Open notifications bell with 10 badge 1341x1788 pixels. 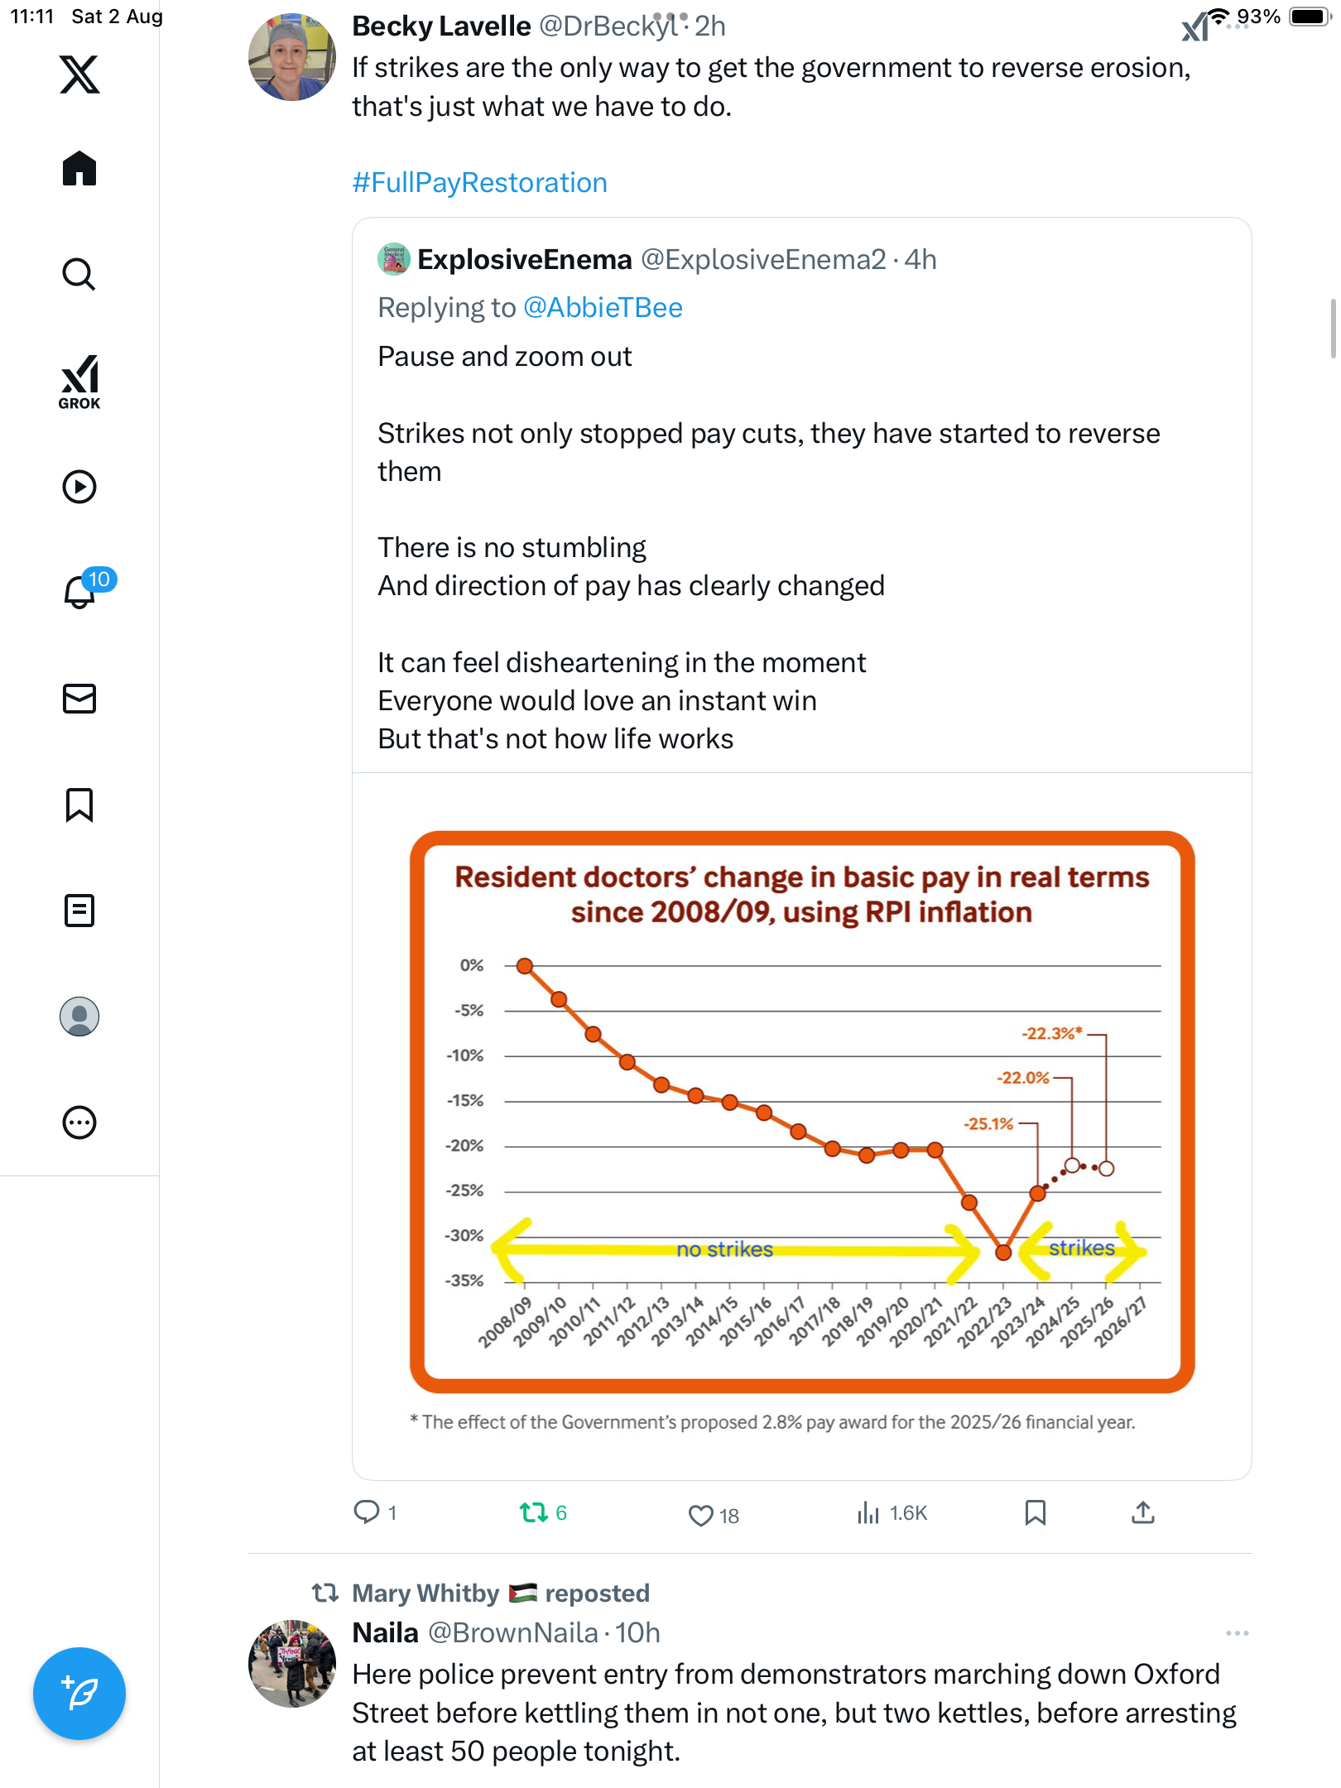79,591
